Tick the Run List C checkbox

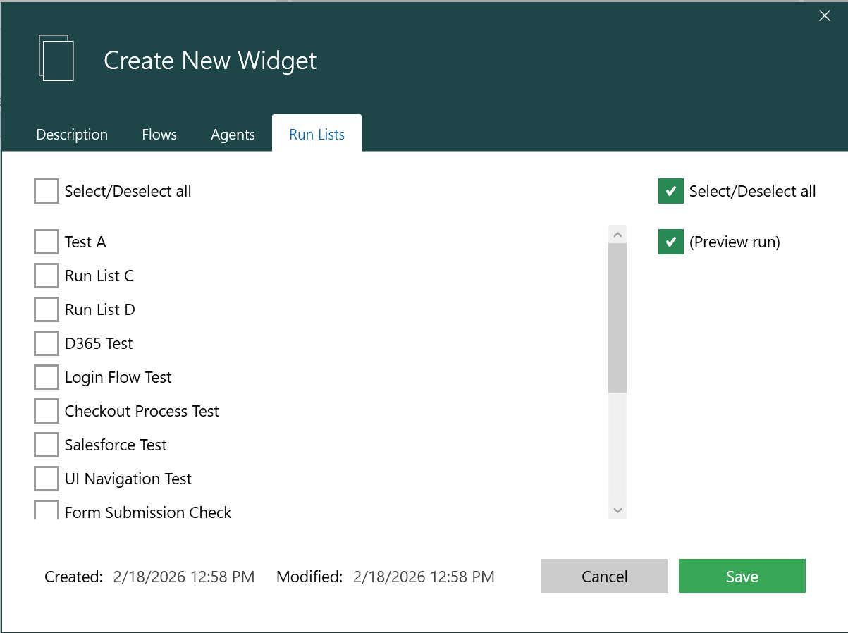[x=47, y=276]
